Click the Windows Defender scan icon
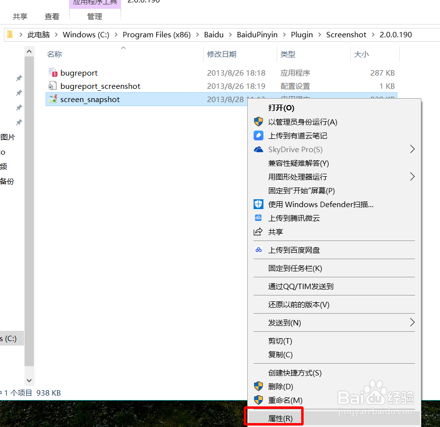The image size is (440, 427). coord(259,204)
